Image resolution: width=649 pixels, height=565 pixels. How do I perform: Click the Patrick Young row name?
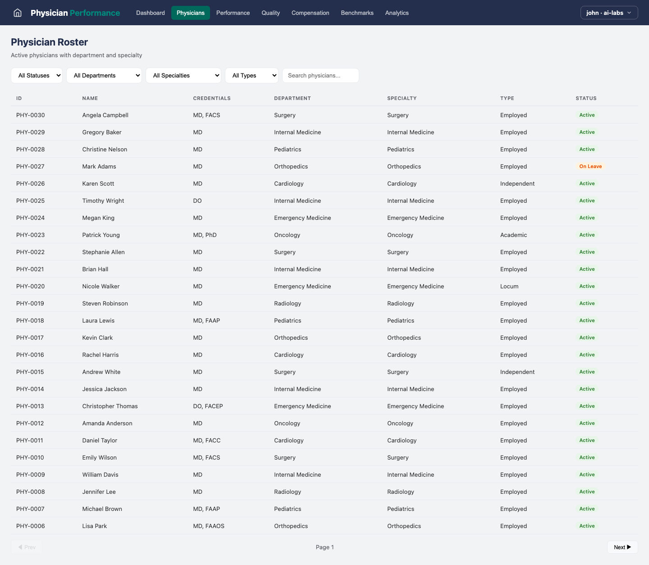click(101, 235)
